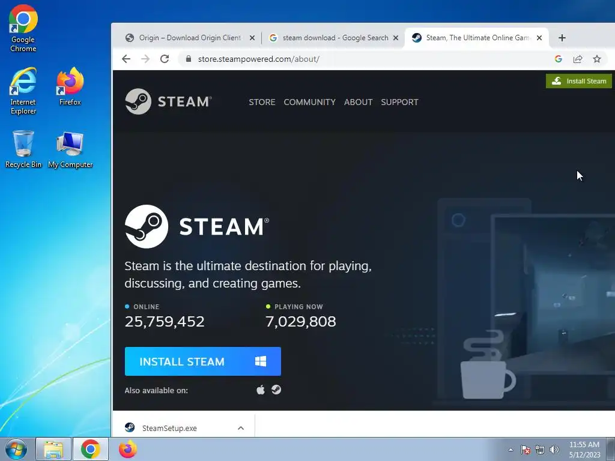The width and height of the screenshot is (615, 461).
Task: Open Internet Explorer desktop shortcut
Action: pos(23,91)
